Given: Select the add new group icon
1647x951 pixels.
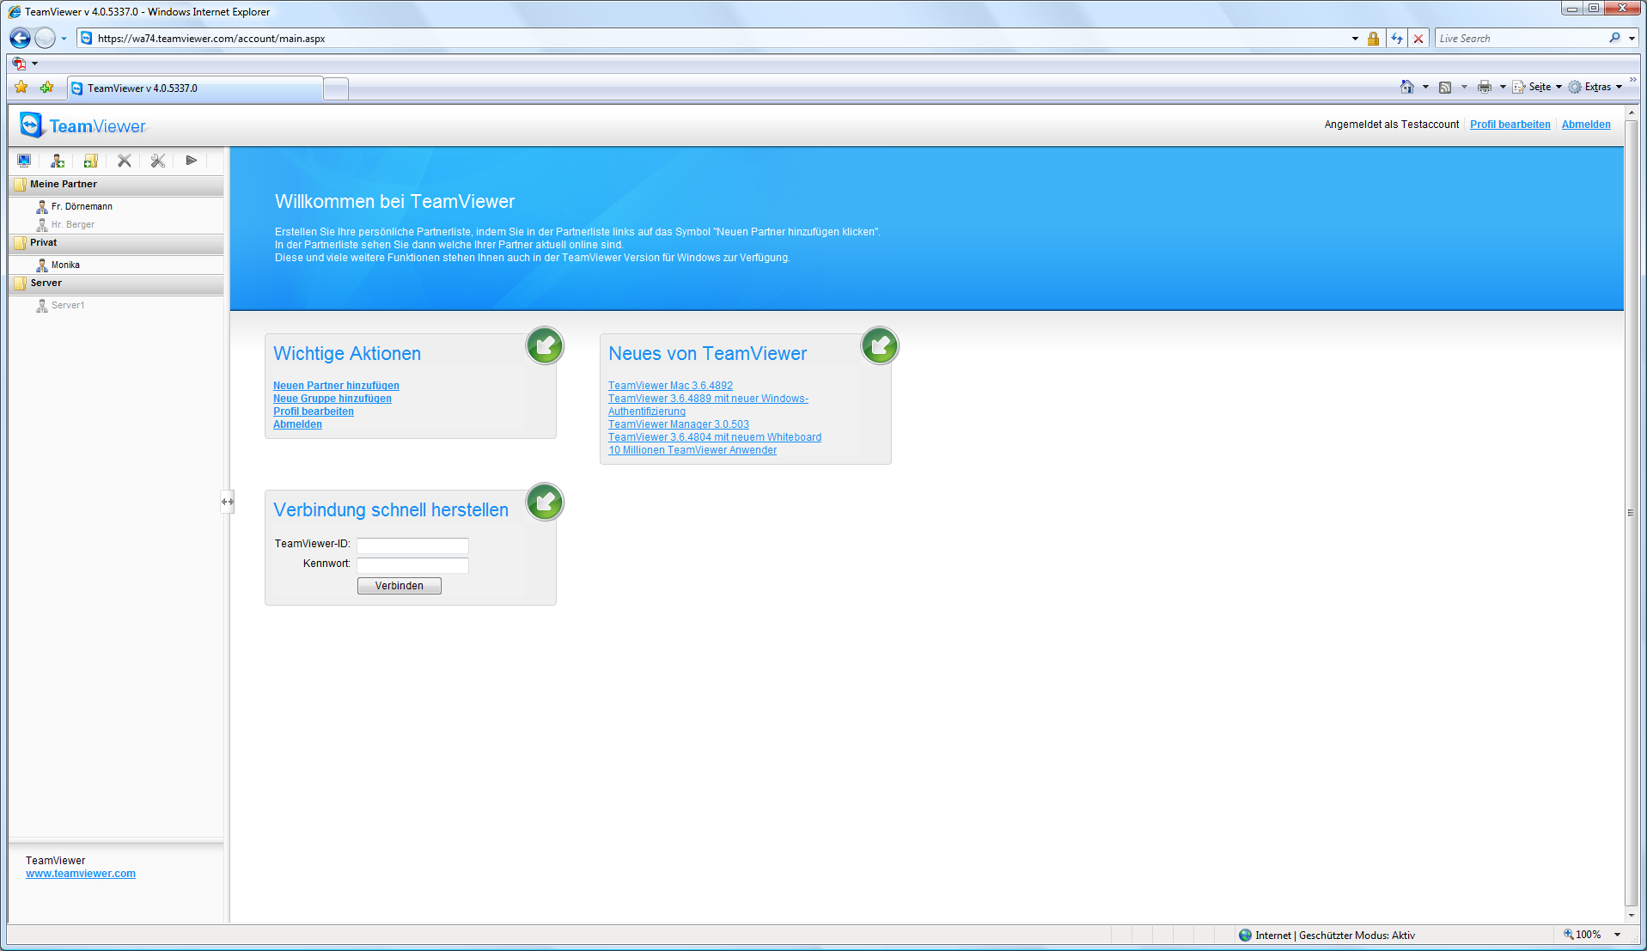Looking at the screenshot, I should tap(90, 161).
